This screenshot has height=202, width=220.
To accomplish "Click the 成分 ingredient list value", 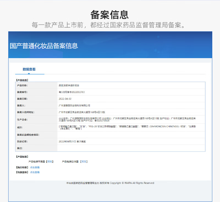I will pyautogui.click(x=127, y=128).
